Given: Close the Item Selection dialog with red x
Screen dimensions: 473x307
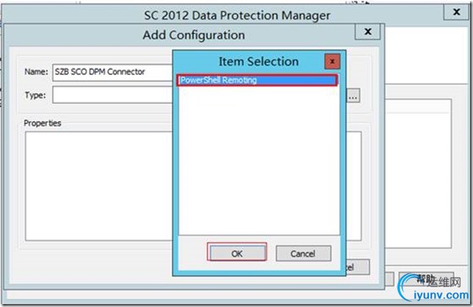Looking at the screenshot, I should click(333, 62).
